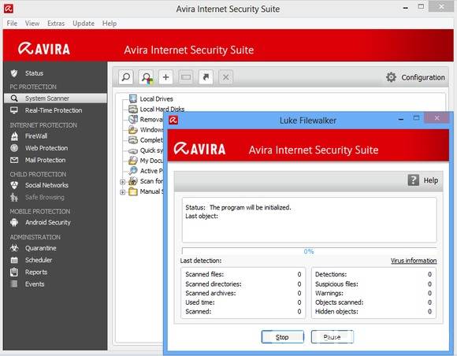This screenshot has width=457, height=356.
Task: Minimize the Luke Filewalker window
Action: point(401,119)
